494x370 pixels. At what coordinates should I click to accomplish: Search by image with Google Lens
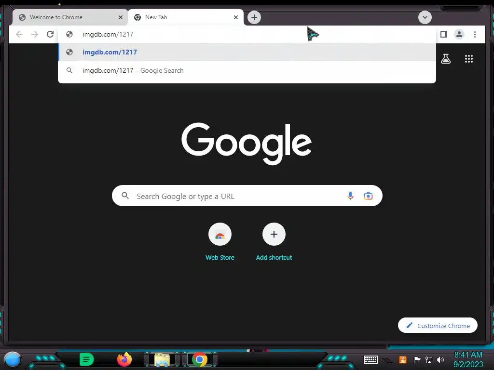(368, 196)
